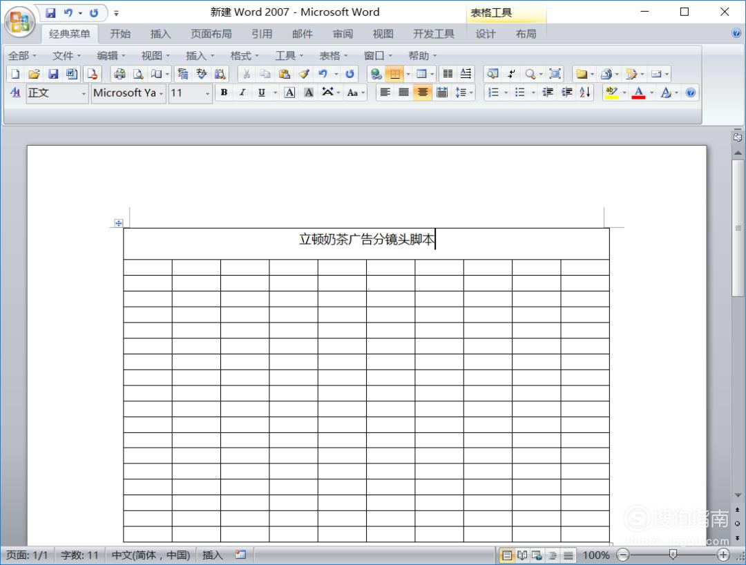This screenshot has width=746, height=565.
Task: Toggle Underline formatting
Action: 261,93
